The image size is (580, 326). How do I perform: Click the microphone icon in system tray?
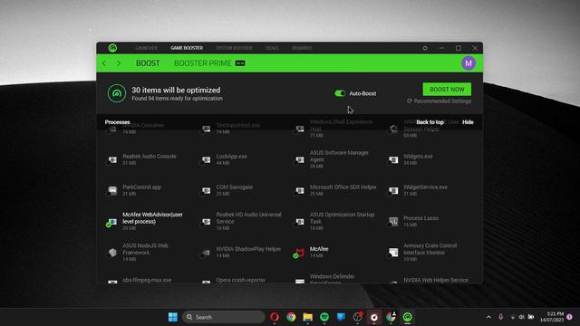tap(500, 317)
